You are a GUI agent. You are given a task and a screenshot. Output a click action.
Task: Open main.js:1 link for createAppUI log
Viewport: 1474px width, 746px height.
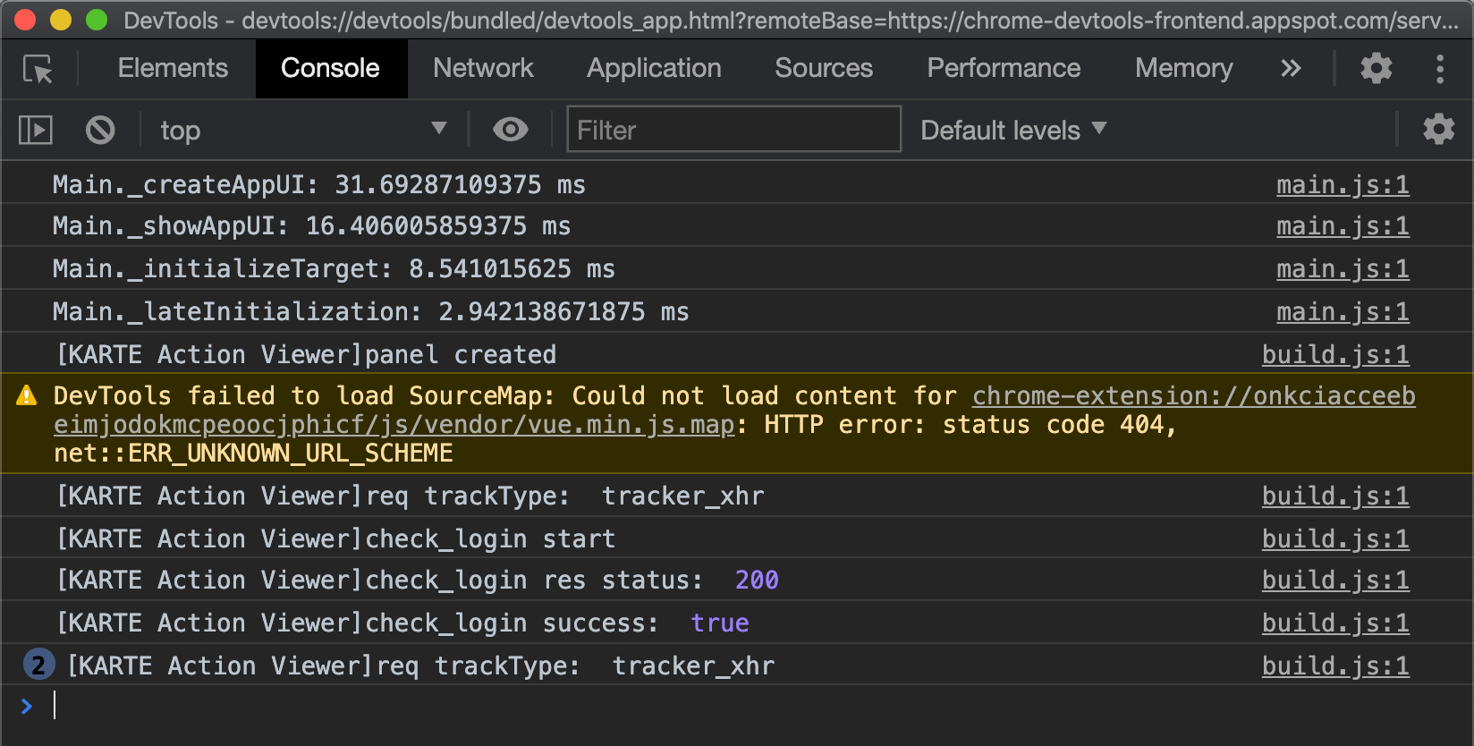1343,185
